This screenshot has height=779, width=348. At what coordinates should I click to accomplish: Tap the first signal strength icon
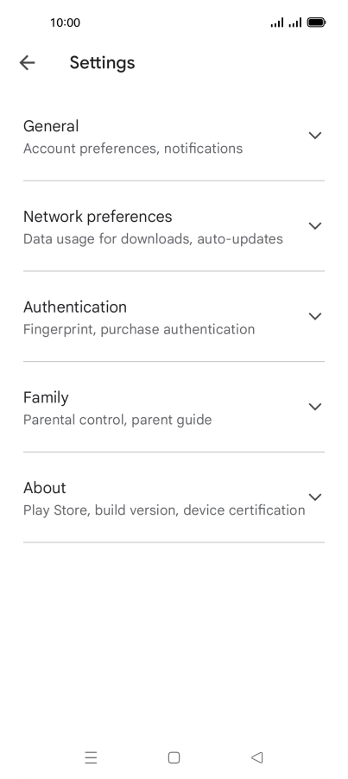(x=277, y=22)
